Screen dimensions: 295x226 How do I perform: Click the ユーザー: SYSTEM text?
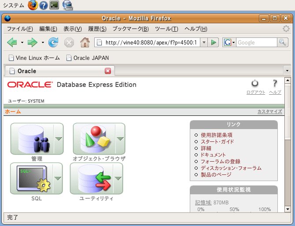pos(26,101)
